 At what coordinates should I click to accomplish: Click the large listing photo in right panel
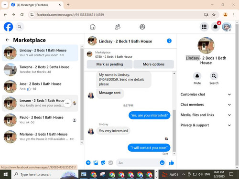[206, 45]
